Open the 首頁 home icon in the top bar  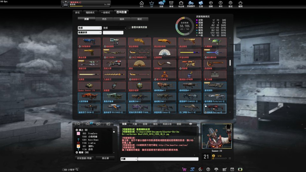[142, 4]
